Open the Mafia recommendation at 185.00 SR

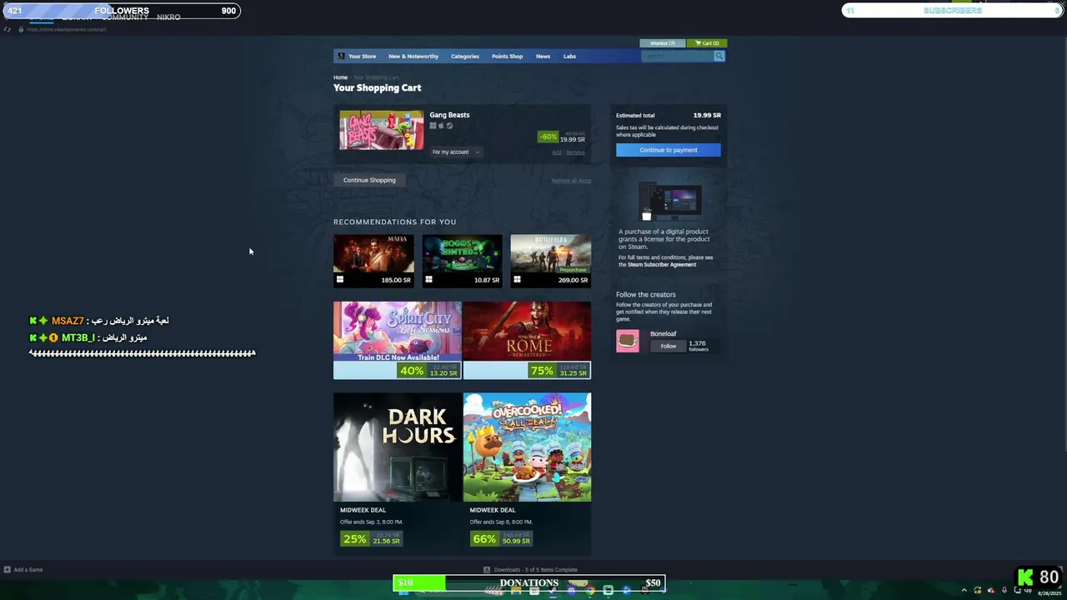(x=373, y=260)
